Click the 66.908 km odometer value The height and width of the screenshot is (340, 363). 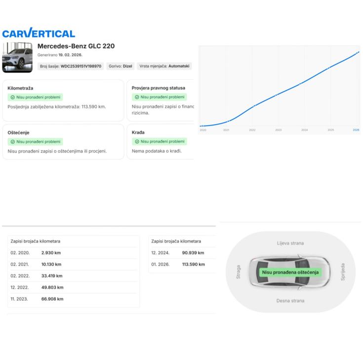coord(52,299)
